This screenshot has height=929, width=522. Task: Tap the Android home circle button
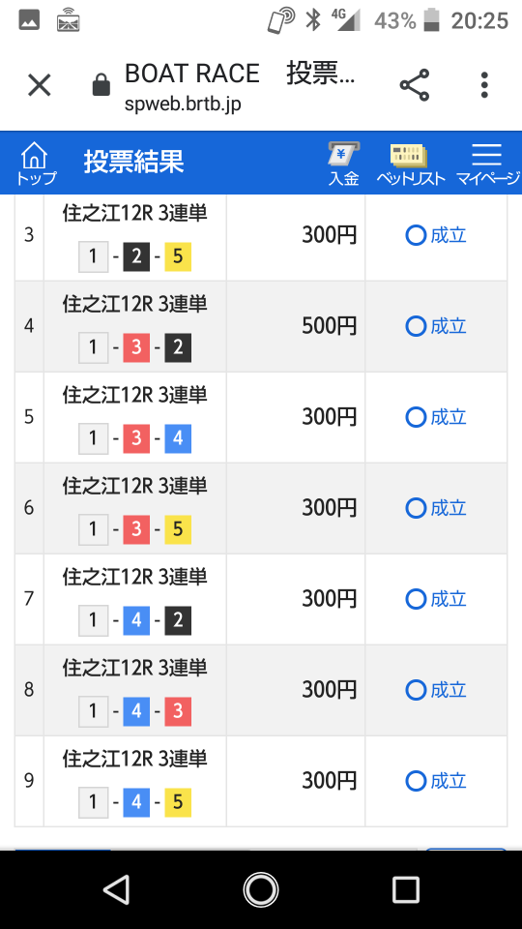(261, 889)
